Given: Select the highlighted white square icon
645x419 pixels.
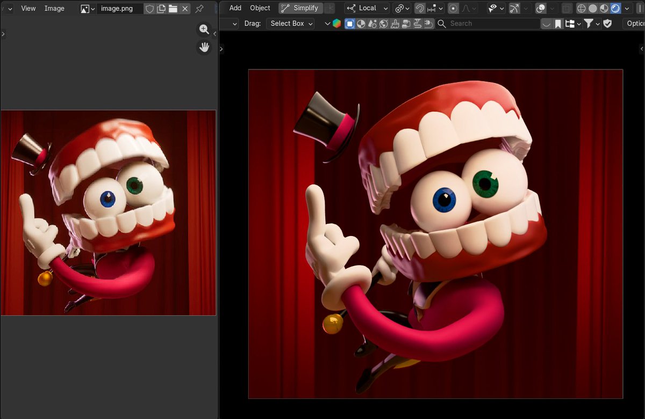Looking at the screenshot, I should click(349, 24).
